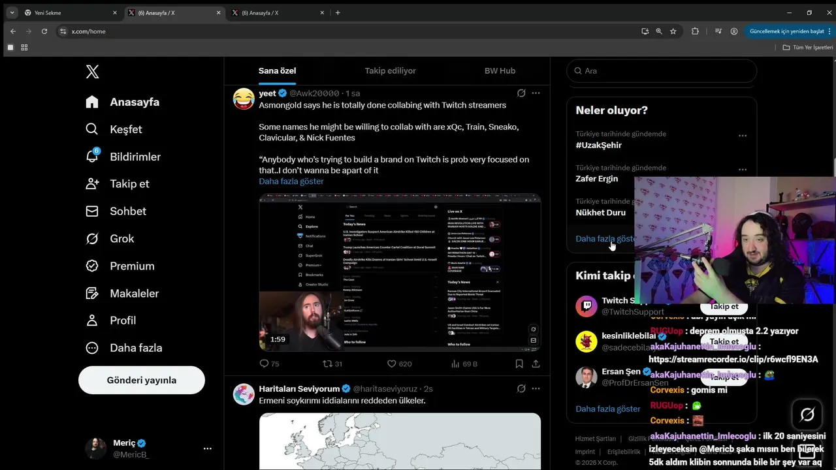Switch to Sana özel tab
Image resolution: width=836 pixels, height=470 pixels.
(278, 70)
